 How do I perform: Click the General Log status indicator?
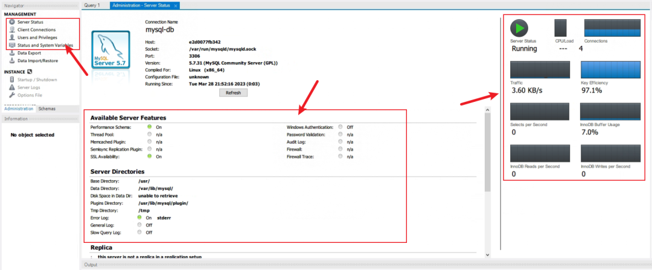click(140, 225)
